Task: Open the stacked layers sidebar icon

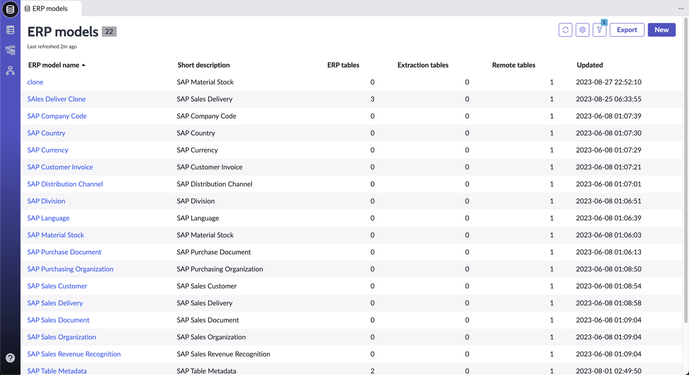Action: [10, 50]
